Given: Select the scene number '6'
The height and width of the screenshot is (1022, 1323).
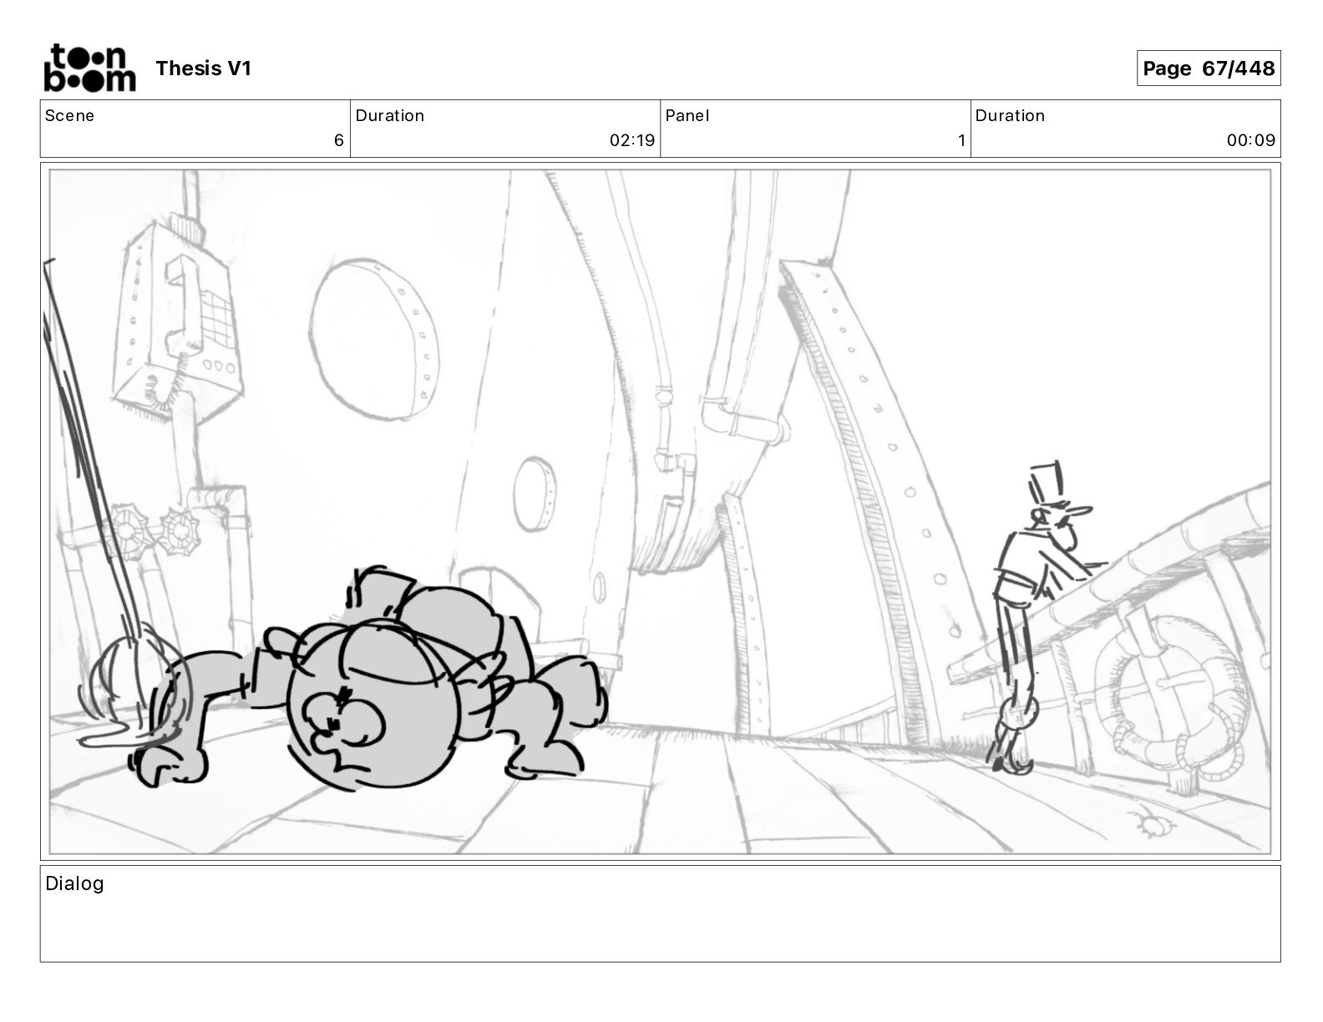Looking at the screenshot, I should 338,140.
